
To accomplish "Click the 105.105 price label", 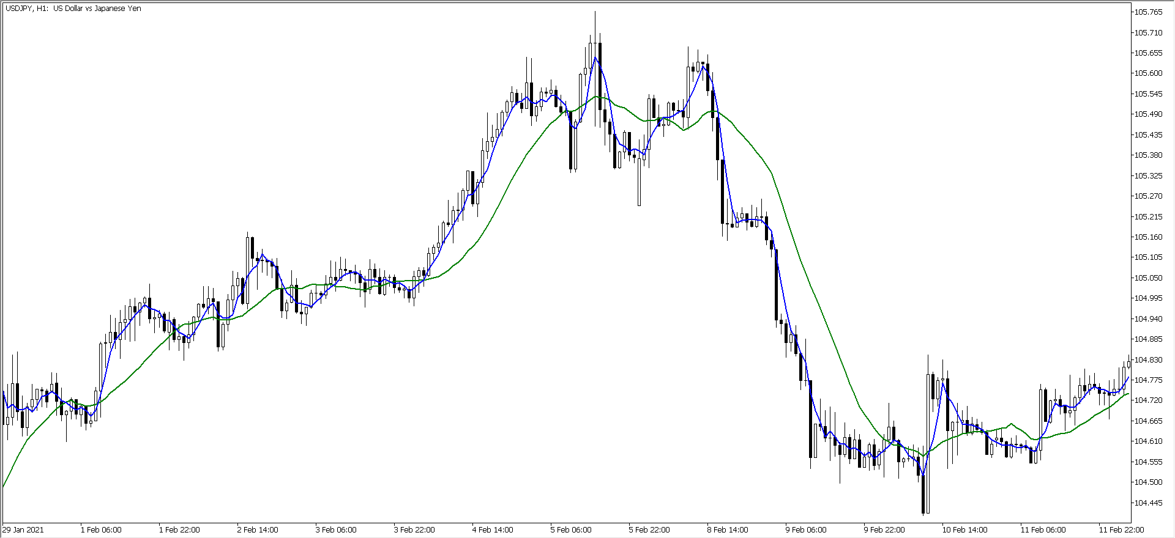I will point(1149,257).
